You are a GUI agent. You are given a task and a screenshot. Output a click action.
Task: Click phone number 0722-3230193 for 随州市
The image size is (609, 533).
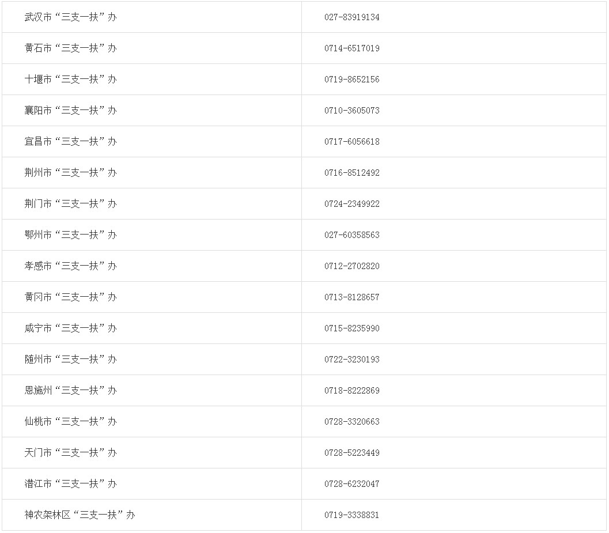pos(352,360)
